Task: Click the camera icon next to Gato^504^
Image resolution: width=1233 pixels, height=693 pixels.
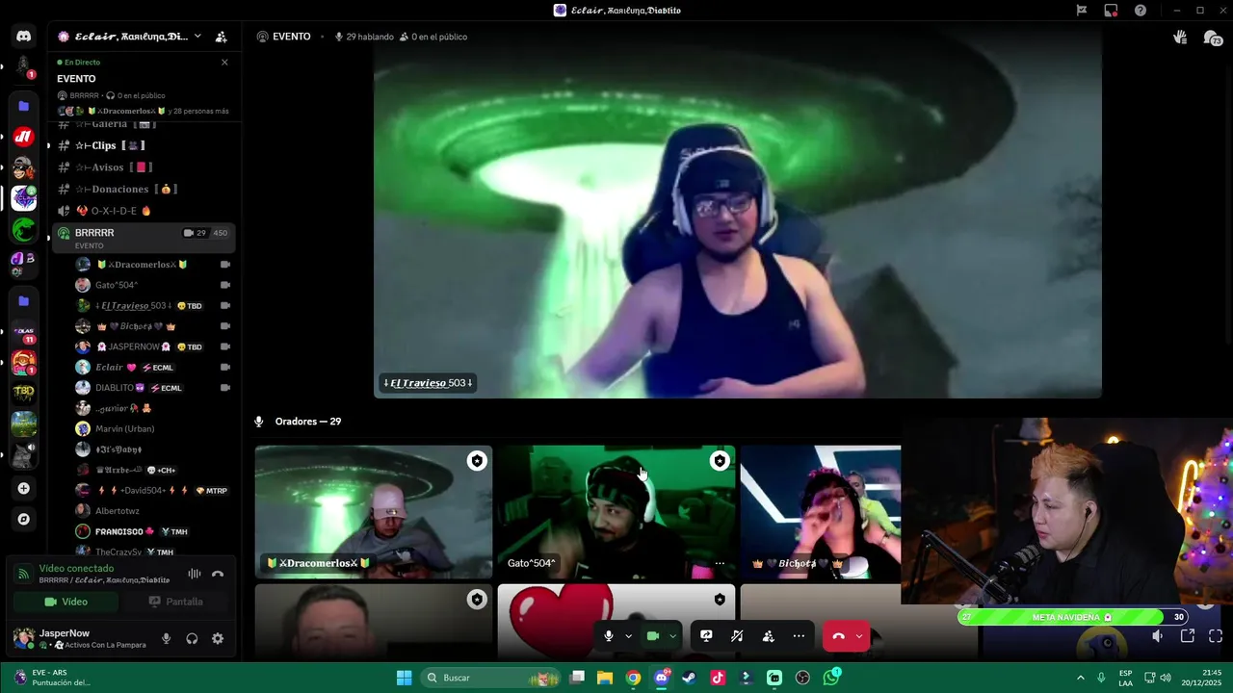Action: [x=225, y=285]
